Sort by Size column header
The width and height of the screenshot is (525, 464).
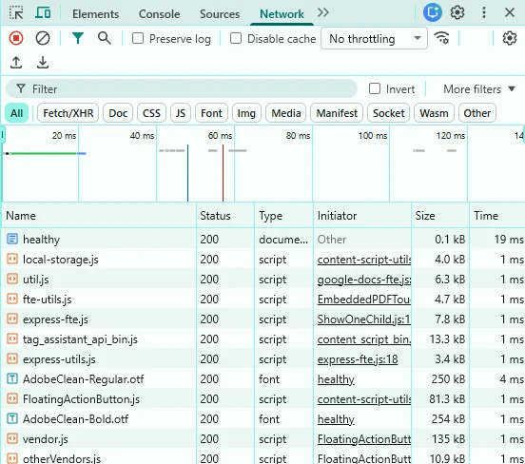(x=440, y=215)
